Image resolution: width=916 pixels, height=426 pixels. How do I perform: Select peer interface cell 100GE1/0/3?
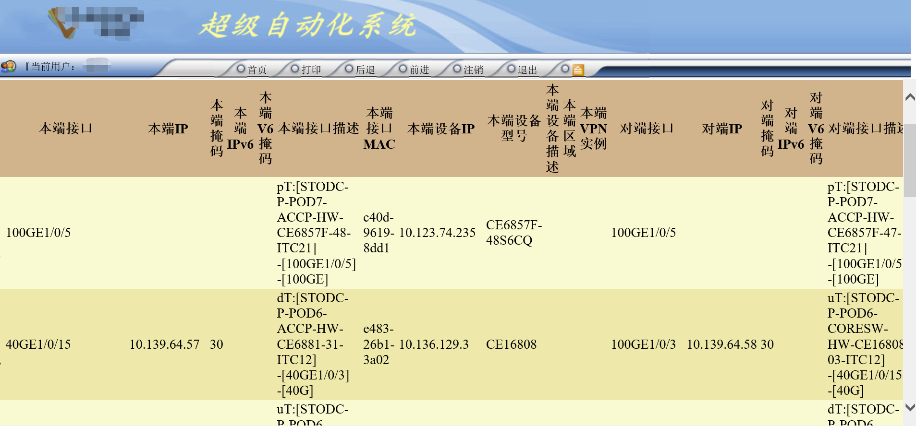coord(644,344)
